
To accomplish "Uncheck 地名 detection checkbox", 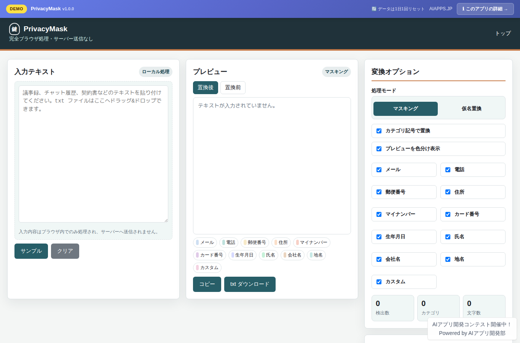I will pyautogui.click(x=448, y=259).
